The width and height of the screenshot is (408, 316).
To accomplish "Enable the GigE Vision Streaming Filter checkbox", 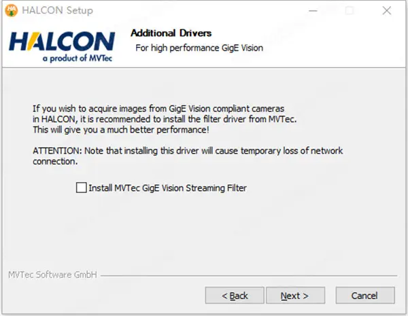I will (82, 188).
